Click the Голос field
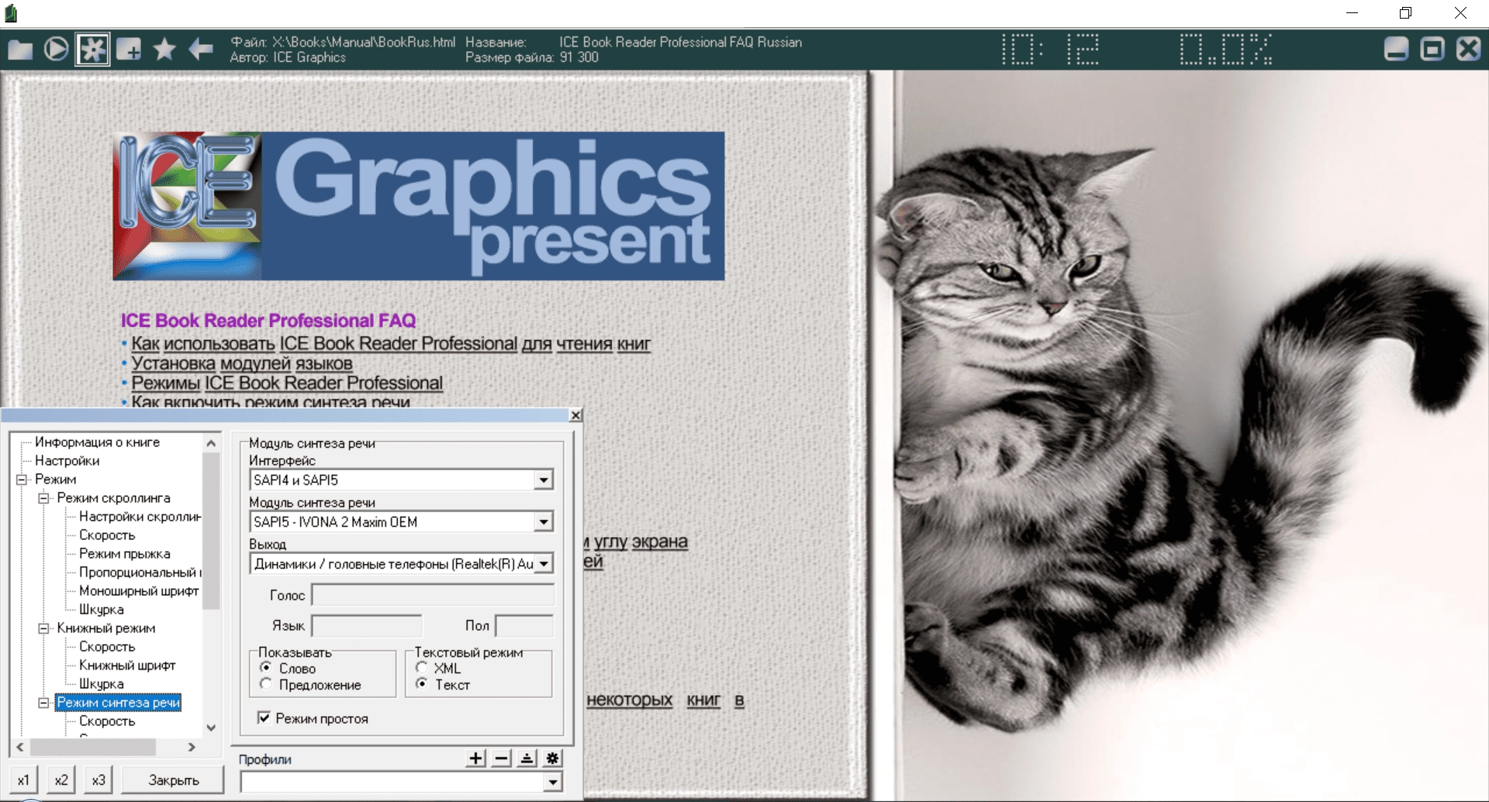1489x802 pixels. pyautogui.click(x=433, y=595)
